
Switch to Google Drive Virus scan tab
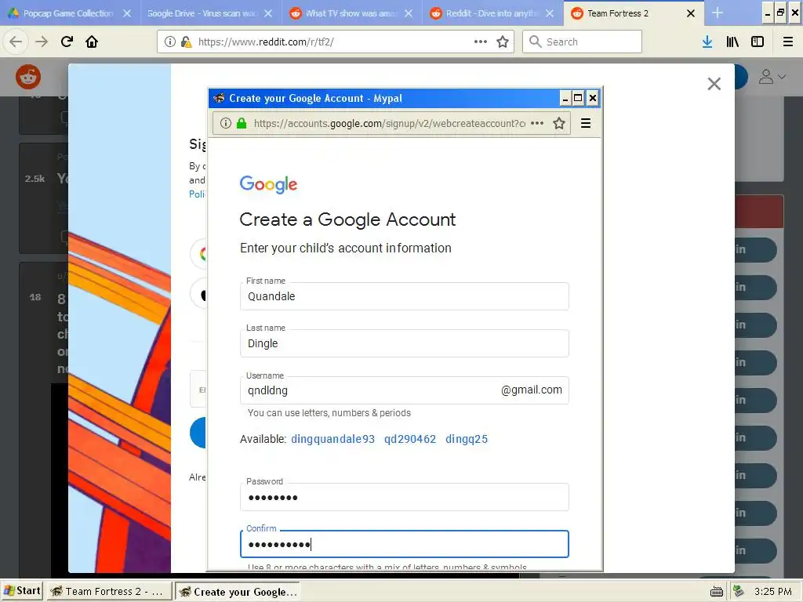(x=203, y=13)
